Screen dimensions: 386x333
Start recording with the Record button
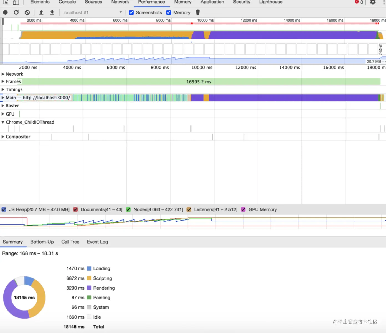(5, 12)
